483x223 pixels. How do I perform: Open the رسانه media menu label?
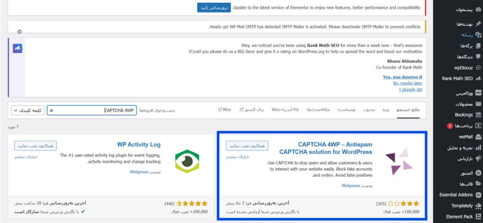point(467,35)
